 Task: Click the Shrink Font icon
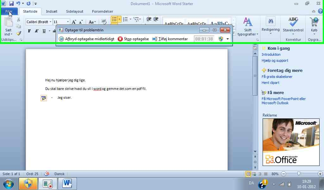pyautogui.click(x=81, y=22)
